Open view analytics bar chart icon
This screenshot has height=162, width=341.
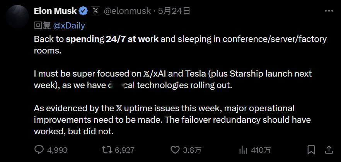point(243,150)
